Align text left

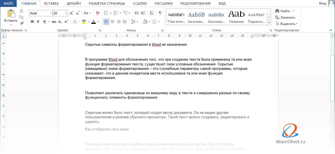(106, 22)
